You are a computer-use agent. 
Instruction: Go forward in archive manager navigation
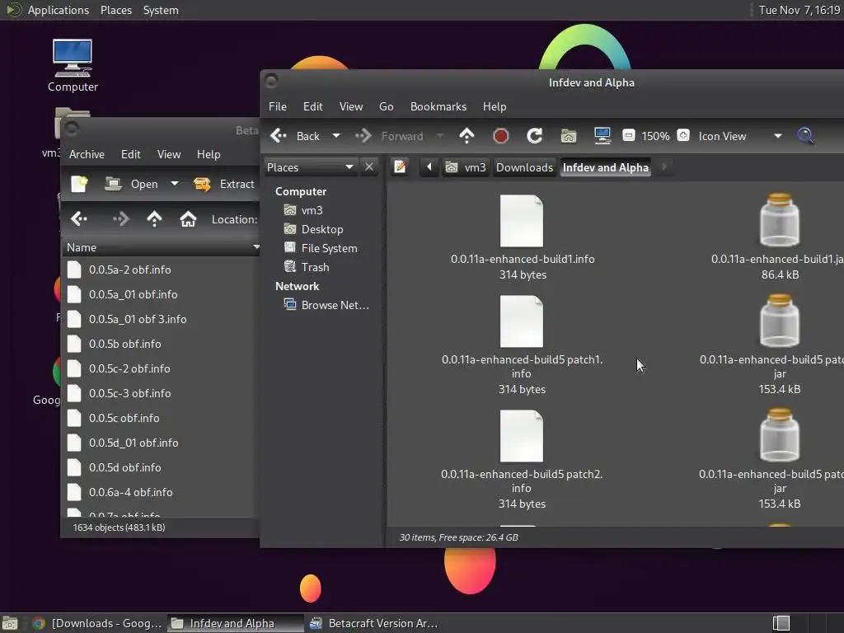tap(120, 218)
